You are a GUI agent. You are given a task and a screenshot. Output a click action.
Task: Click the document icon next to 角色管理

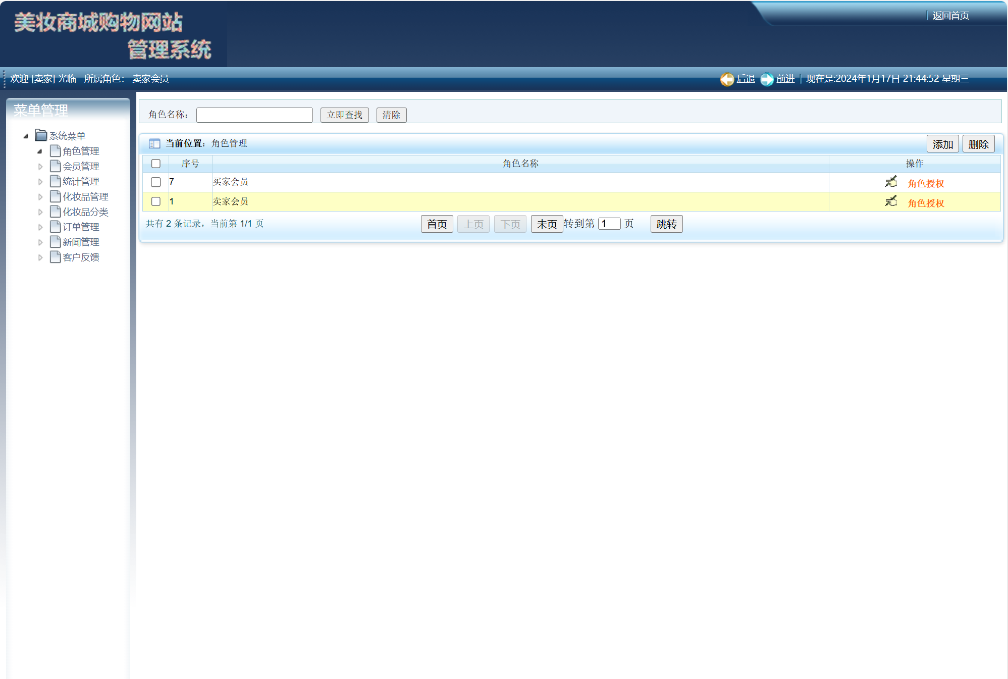pos(55,150)
